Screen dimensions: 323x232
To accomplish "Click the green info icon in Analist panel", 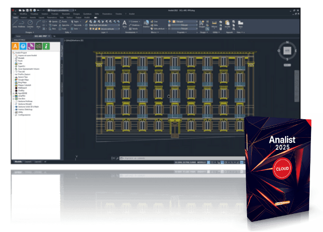I will click(x=46, y=46).
